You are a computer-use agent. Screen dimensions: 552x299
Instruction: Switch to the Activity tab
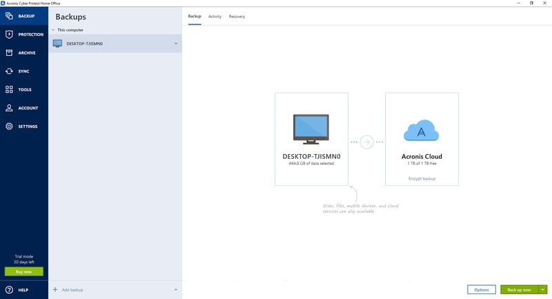(x=215, y=17)
